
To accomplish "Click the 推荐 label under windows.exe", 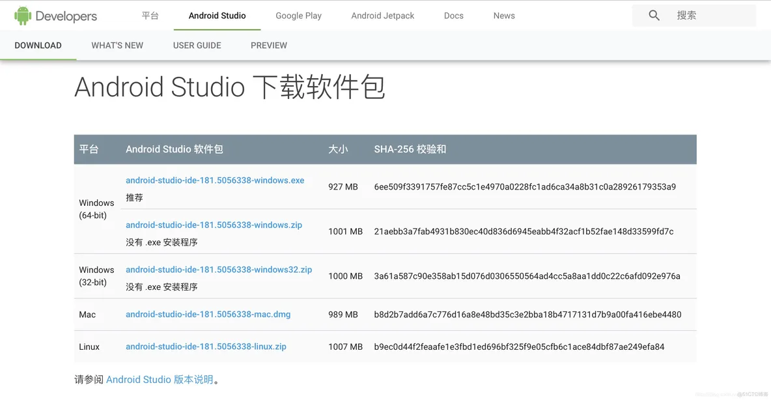I will (134, 198).
